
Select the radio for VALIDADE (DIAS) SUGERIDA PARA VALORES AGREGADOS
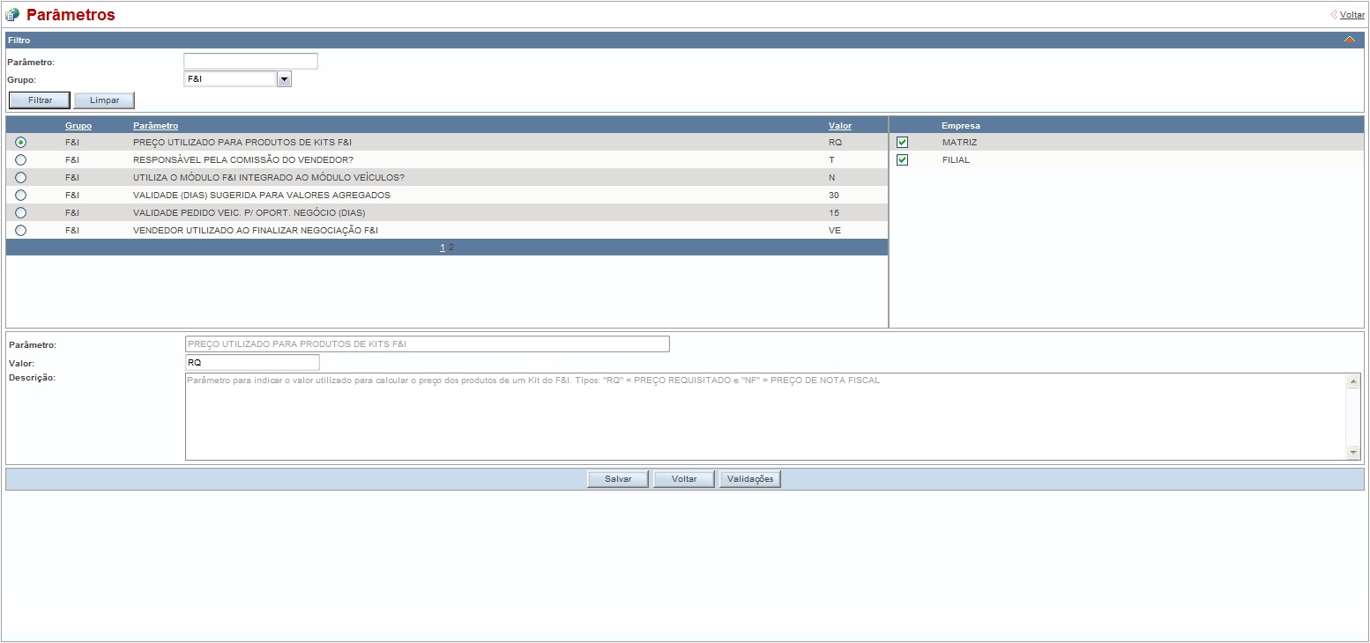coord(20,195)
